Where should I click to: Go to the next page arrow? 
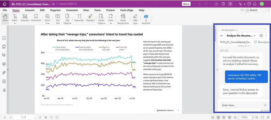pyautogui.click(x=39, y=117)
